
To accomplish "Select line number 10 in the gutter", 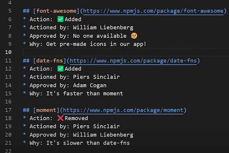I will pos(8,52).
